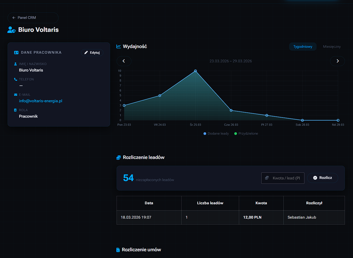Image resolution: width=353 pixels, height=258 pixels.
Task: Switch to Miesięczny view
Action: pyautogui.click(x=332, y=47)
